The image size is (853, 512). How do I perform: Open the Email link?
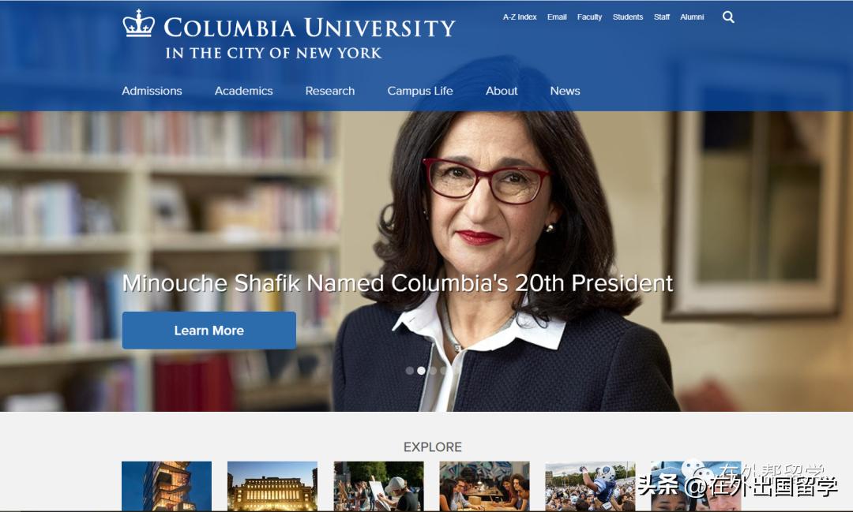[557, 17]
